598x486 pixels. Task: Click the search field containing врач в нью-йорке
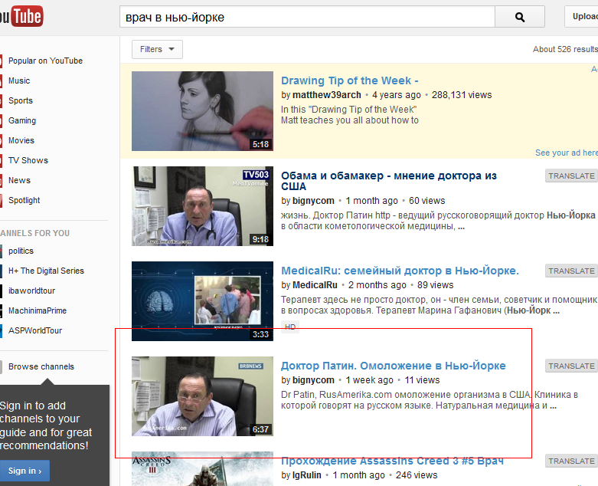pyautogui.click(x=307, y=17)
